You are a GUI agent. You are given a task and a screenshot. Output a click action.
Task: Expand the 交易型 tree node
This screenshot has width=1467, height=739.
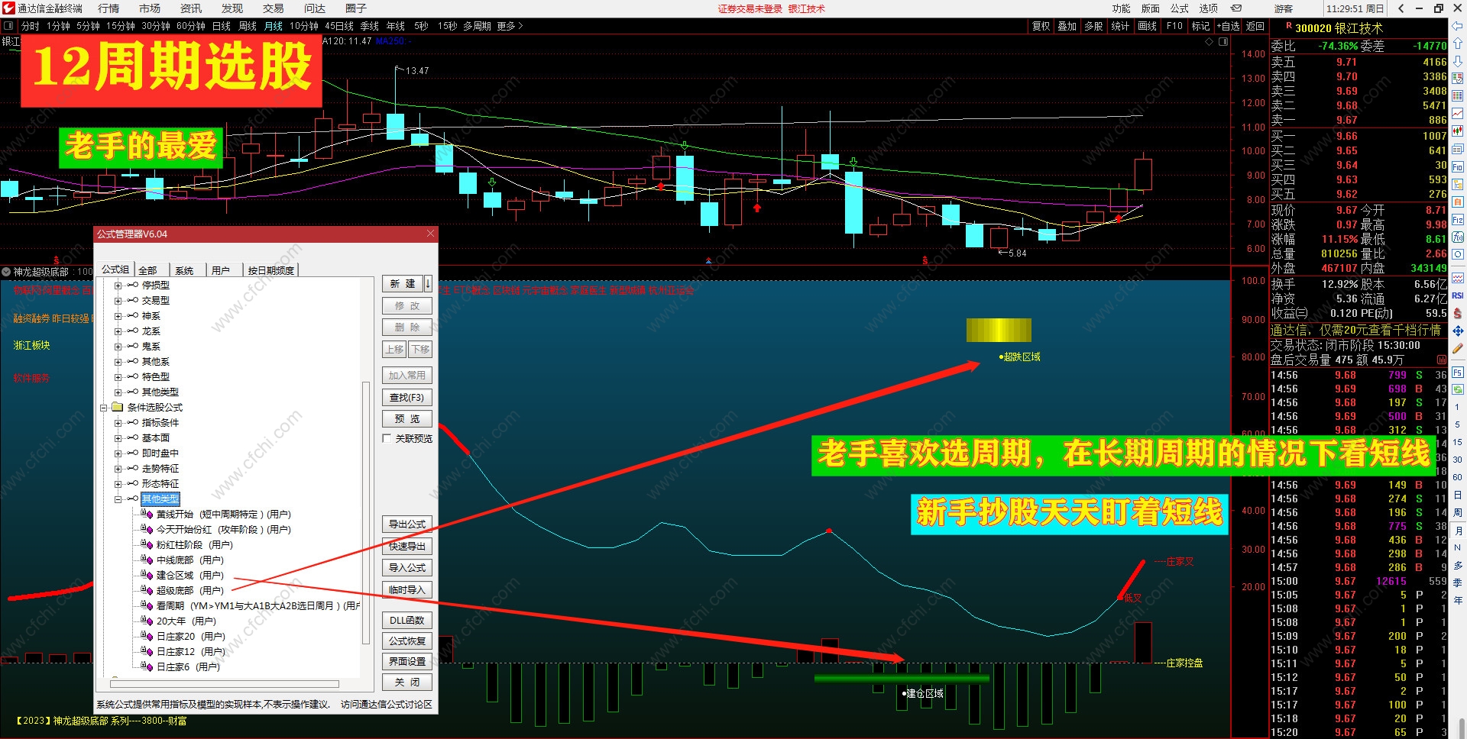coord(118,301)
